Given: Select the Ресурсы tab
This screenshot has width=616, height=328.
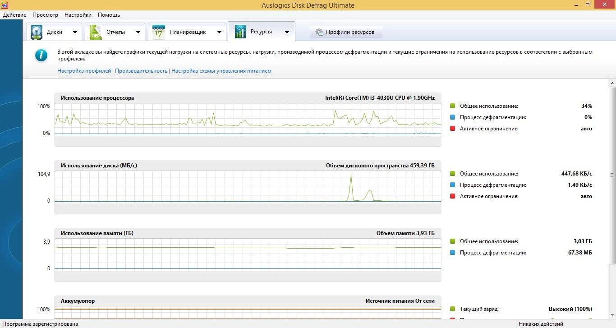Looking at the screenshot, I should pyautogui.click(x=262, y=32).
